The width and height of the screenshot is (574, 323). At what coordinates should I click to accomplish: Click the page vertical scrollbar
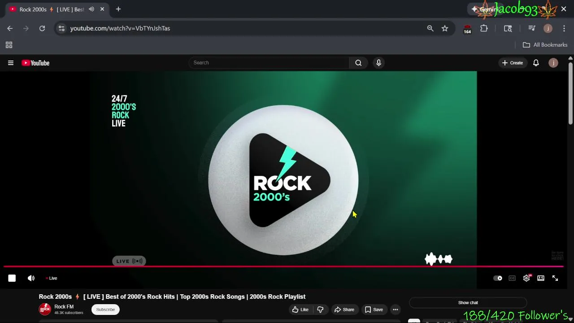pyautogui.click(x=570, y=93)
